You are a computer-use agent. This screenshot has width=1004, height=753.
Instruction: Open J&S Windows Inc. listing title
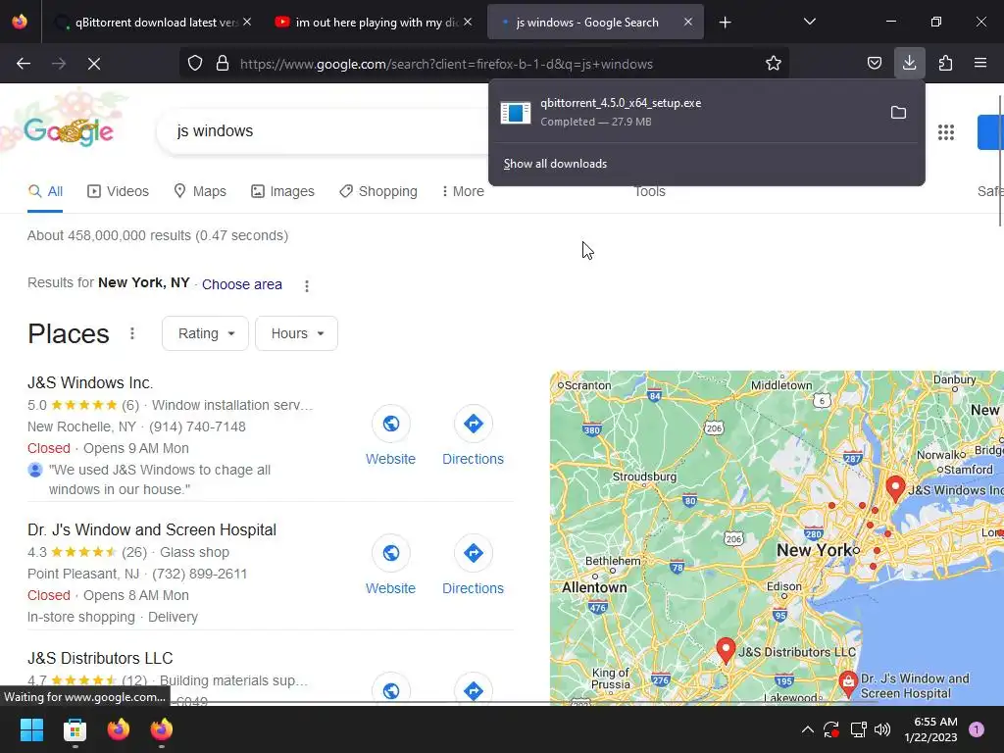pos(90,383)
